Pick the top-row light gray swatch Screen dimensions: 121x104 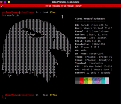point(107,79)
